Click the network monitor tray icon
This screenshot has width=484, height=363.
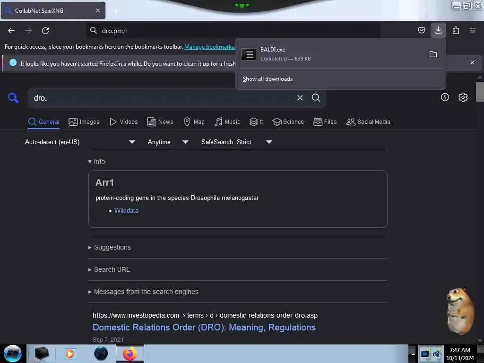(x=425, y=354)
